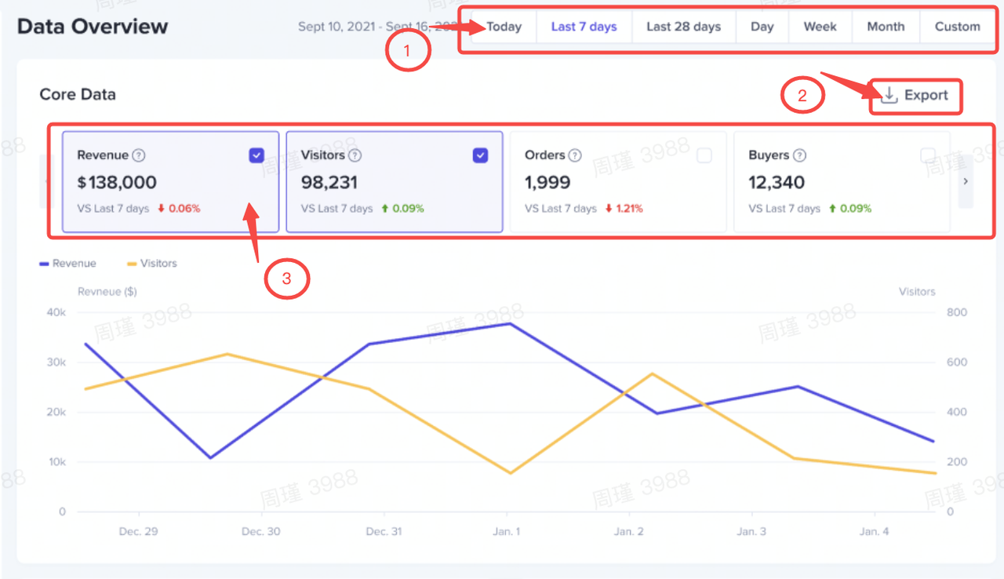Click the question mark icon next to Orders
This screenshot has width=1004, height=579.
tap(575, 155)
